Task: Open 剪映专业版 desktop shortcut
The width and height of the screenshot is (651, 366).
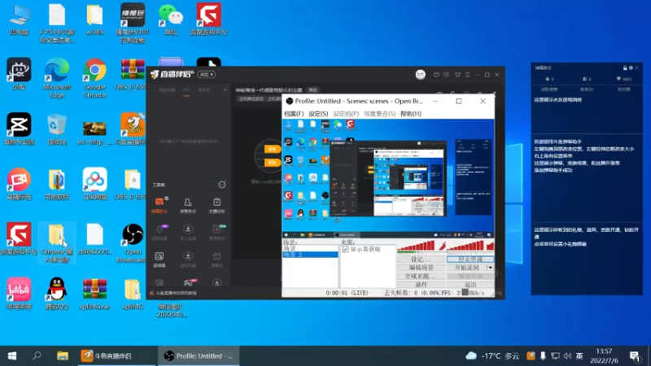Action: coord(19,129)
